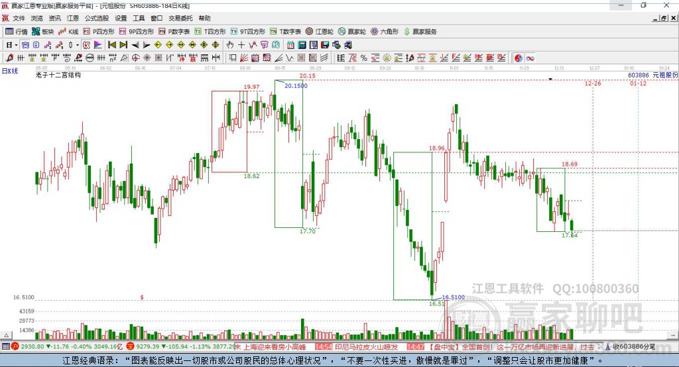Minimize the inner chart window
The width and height of the screenshot is (679, 367).
pos(656,18)
